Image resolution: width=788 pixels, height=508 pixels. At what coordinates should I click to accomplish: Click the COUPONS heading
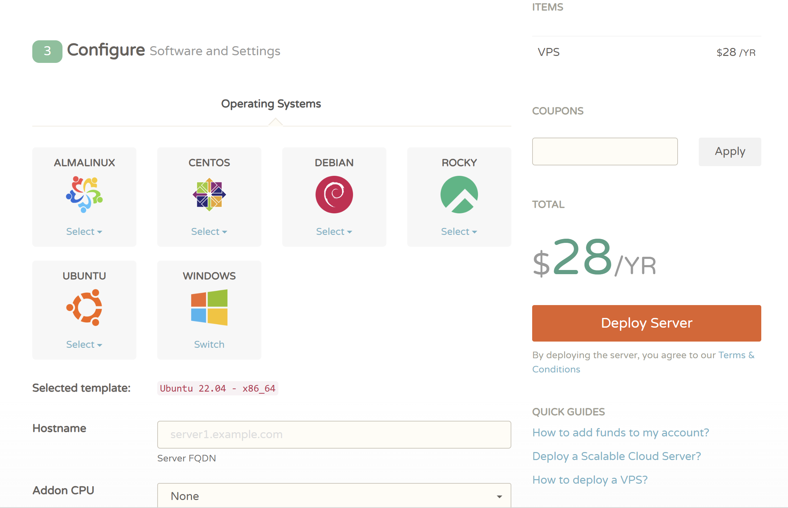tap(558, 111)
